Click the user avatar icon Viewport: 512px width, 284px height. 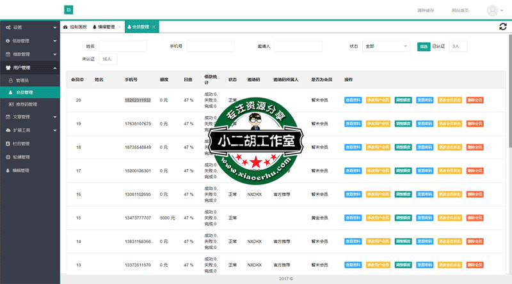tap(492, 10)
